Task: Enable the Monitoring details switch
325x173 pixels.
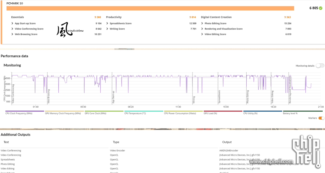Action: tap(320, 66)
